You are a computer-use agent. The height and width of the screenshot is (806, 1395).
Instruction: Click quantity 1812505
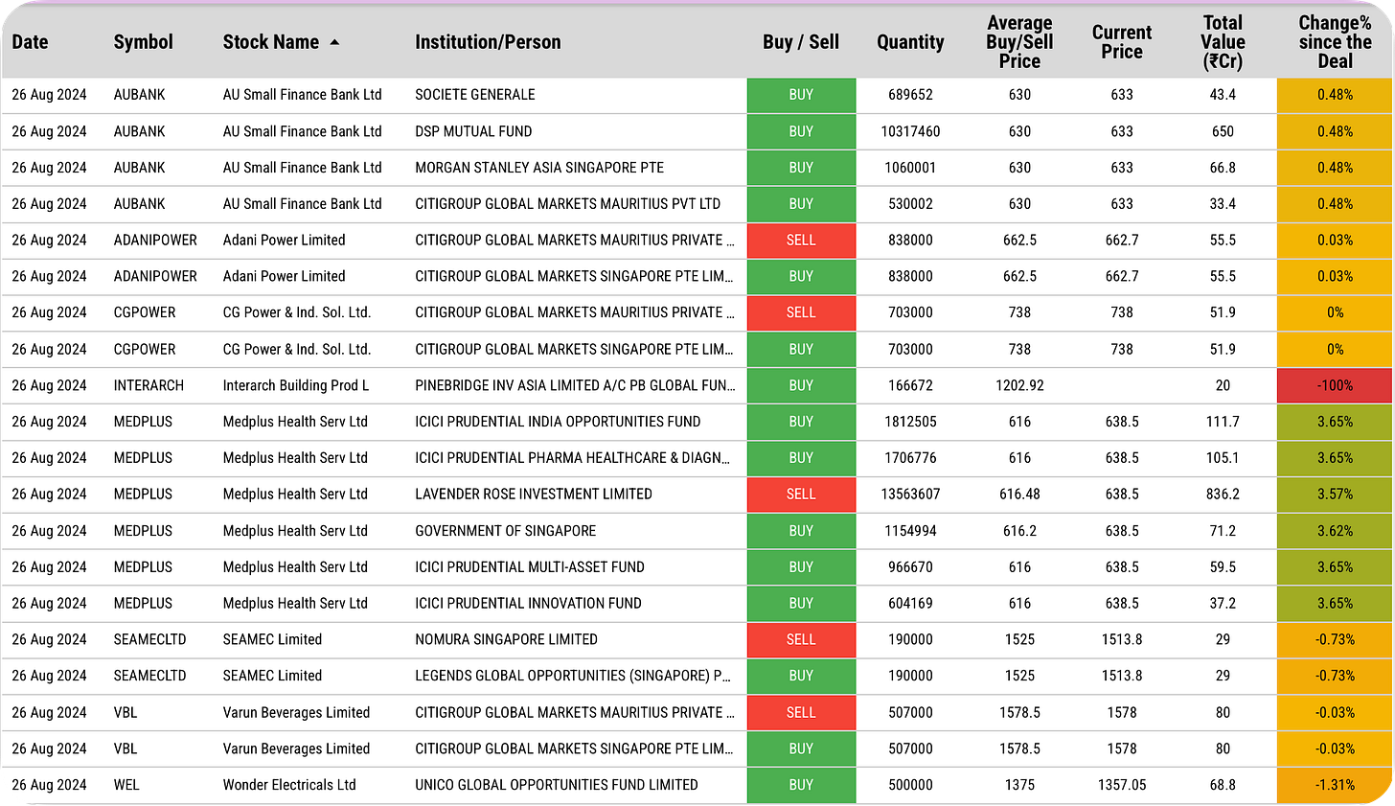click(910, 422)
